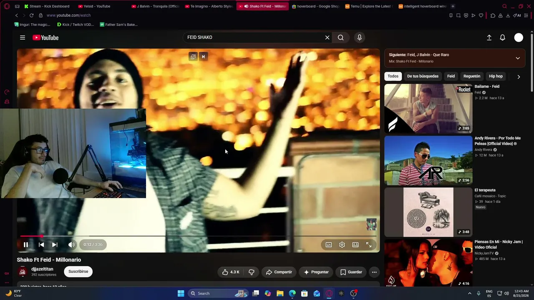This screenshot has height=300, width=534.
Task: Enter full screen mode
Action: (369, 245)
